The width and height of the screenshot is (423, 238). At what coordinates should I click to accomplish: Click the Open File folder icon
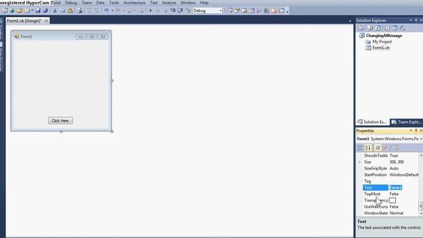(x=19, y=11)
